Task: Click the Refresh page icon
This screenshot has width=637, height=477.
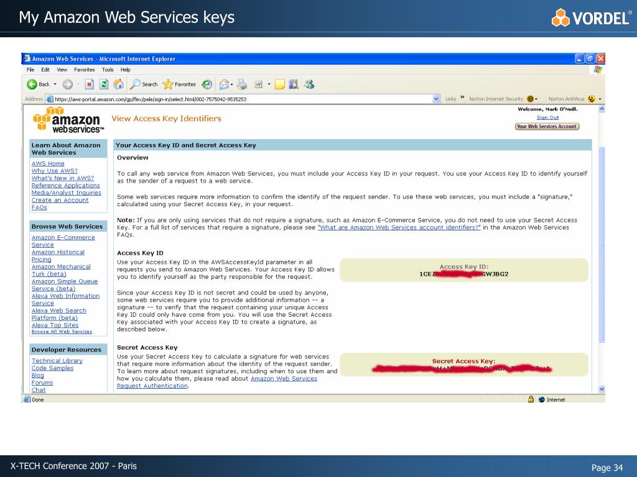Action: click(104, 84)
